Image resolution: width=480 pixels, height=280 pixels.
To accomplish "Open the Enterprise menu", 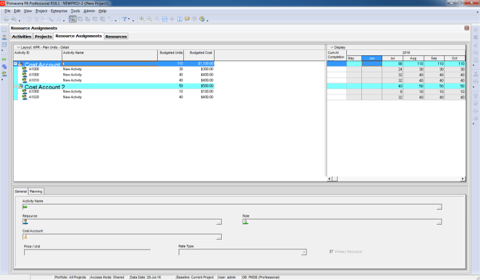I will 59,11.
